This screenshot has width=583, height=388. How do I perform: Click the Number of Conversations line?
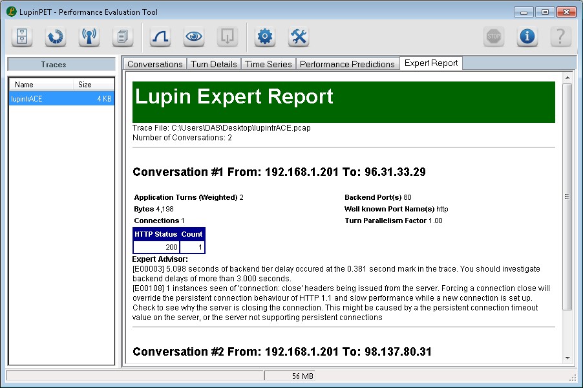point(182,138)
